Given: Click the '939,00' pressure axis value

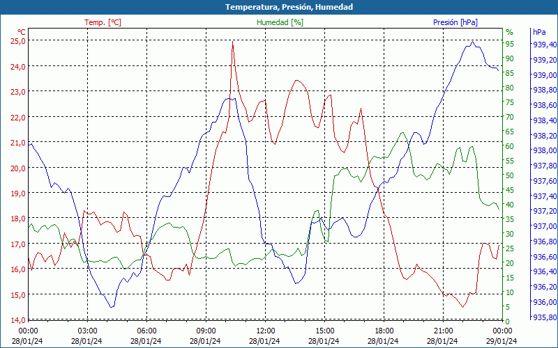Looking at the screenshot, I should pyautogui.click(x=545, y=75).
